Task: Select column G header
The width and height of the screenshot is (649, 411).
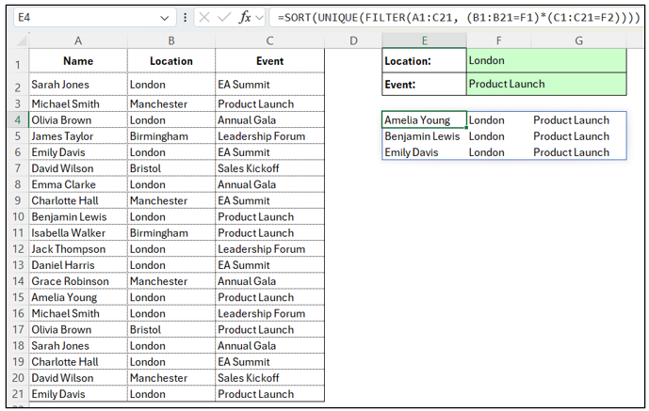Action: click(x=578, y=40)
